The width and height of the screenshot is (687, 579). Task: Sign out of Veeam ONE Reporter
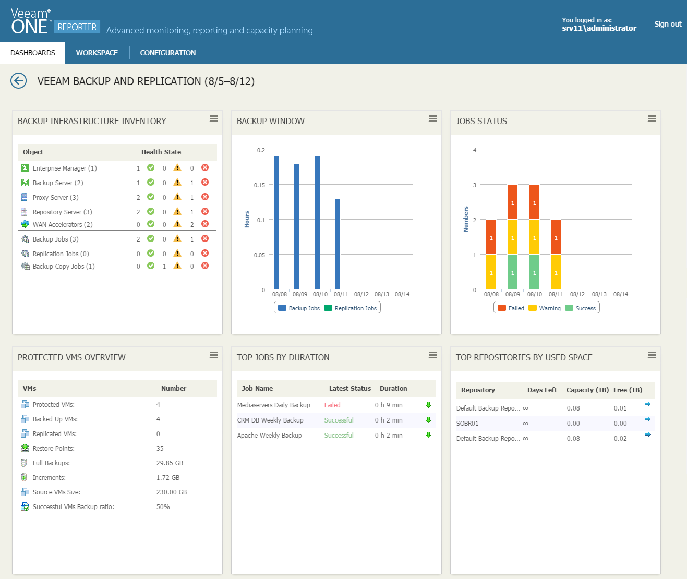[x=668, y=24]
